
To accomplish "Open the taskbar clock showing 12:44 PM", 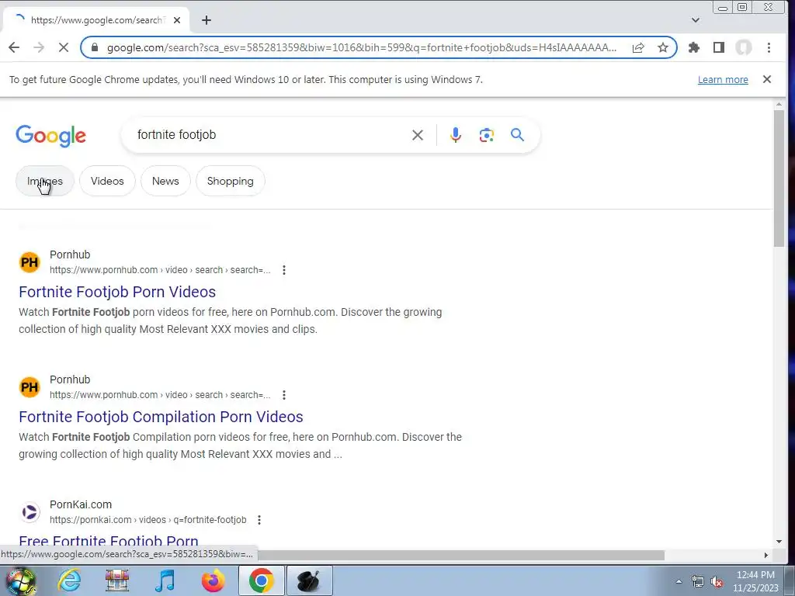I will click(x=755, y=581).
